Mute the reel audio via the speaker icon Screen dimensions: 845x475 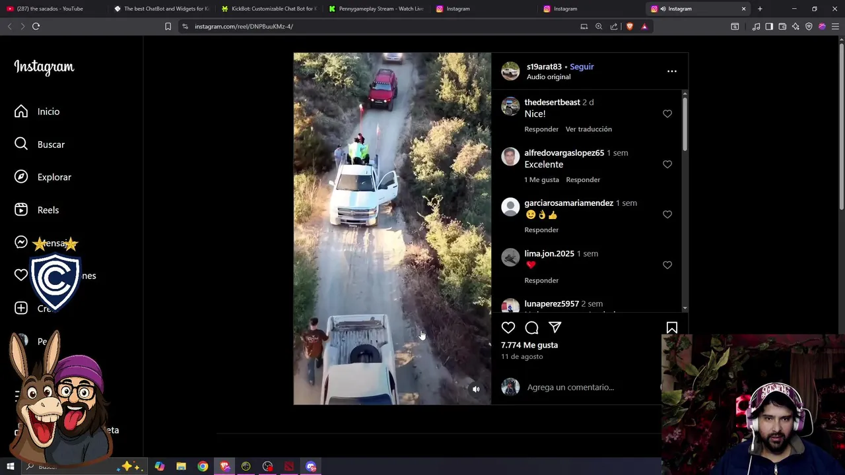[x=476, y=389]
